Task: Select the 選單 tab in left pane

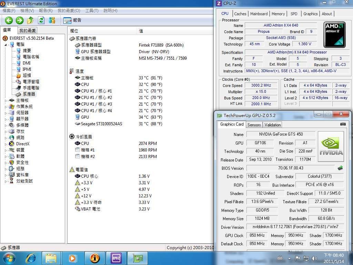Action: (7, 30)
